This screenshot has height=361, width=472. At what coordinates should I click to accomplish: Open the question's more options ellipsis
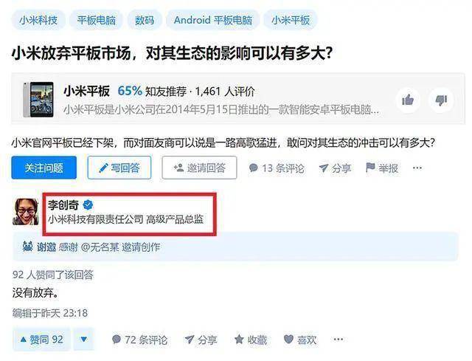[417, 168]
